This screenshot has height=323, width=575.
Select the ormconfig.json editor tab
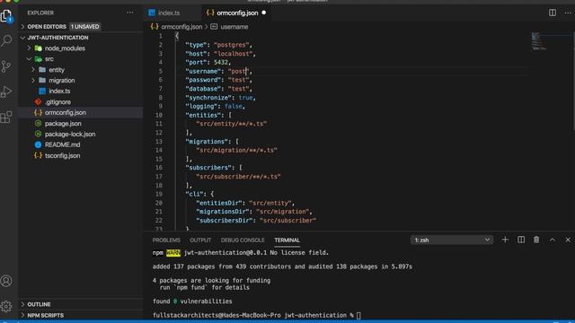pos(236,13)
